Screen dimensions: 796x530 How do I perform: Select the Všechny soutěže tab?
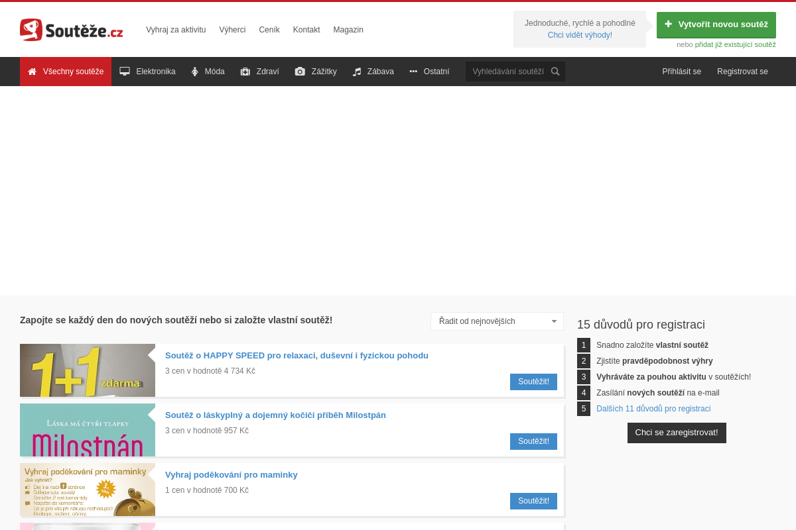(x=66, y=72)
